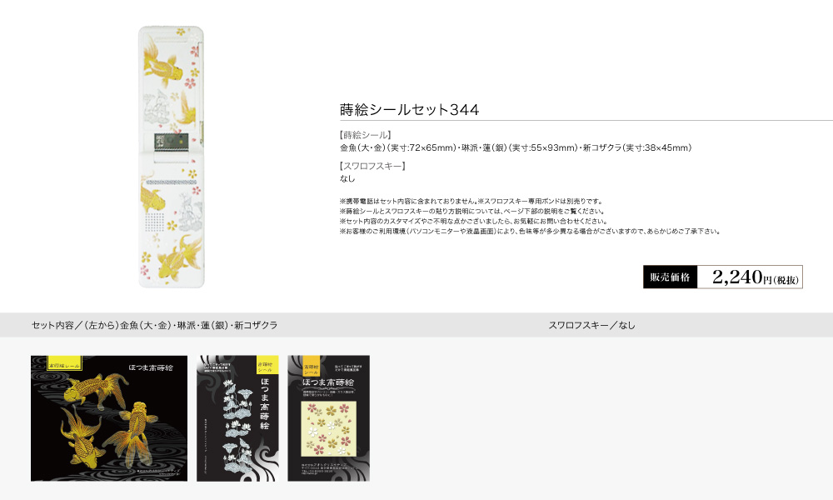Open the cherry blossom sticker thumbnail

(328, 418)
